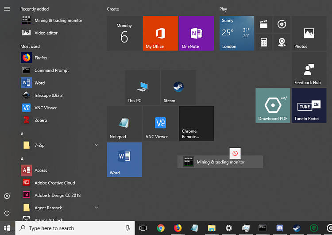Image resolution: width=332 pixels, height=235 pixels.
Task: Open Discord from the taskbar
Action: coord(280,228)
